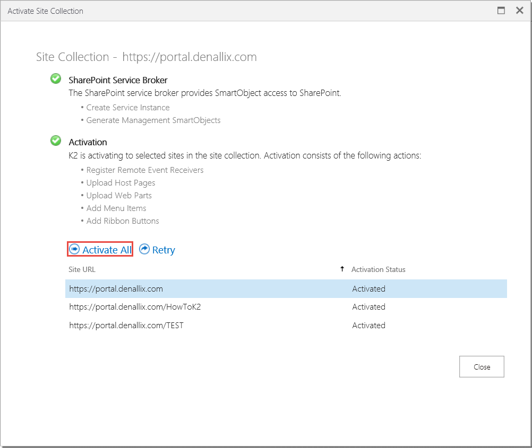The image size is (532, 448).
Task: Sort by the Site URL column header
Action: click(82, 269)
